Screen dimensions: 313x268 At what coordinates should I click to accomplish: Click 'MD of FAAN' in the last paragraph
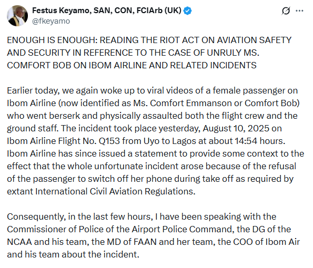pos(132,242)
